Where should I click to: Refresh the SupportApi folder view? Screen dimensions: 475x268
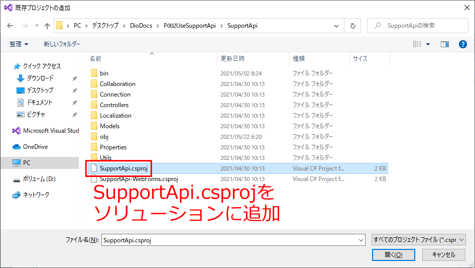pyautogui.click(x=352, y=26)
